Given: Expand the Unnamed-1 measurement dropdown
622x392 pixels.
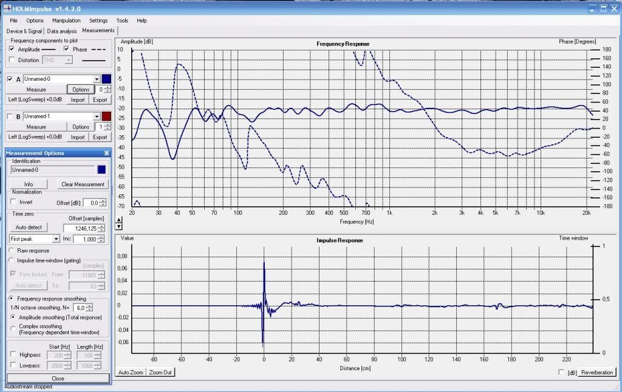Looking at the screenshot, I should (x=97, y=117).
